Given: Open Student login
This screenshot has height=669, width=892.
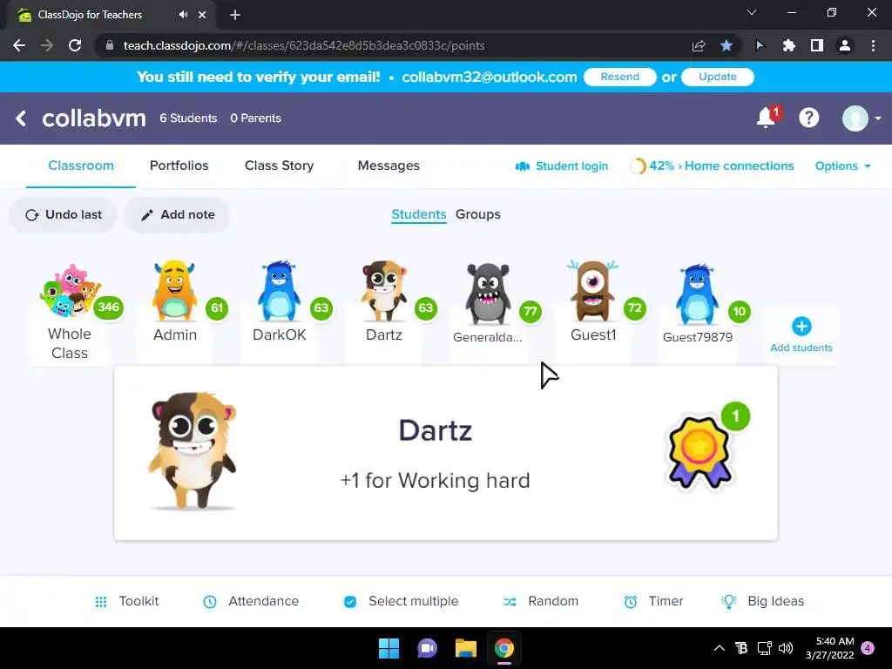Looking at the screenshot, I should [562, 166].
